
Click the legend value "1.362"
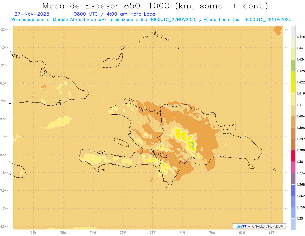pos(301,196)
